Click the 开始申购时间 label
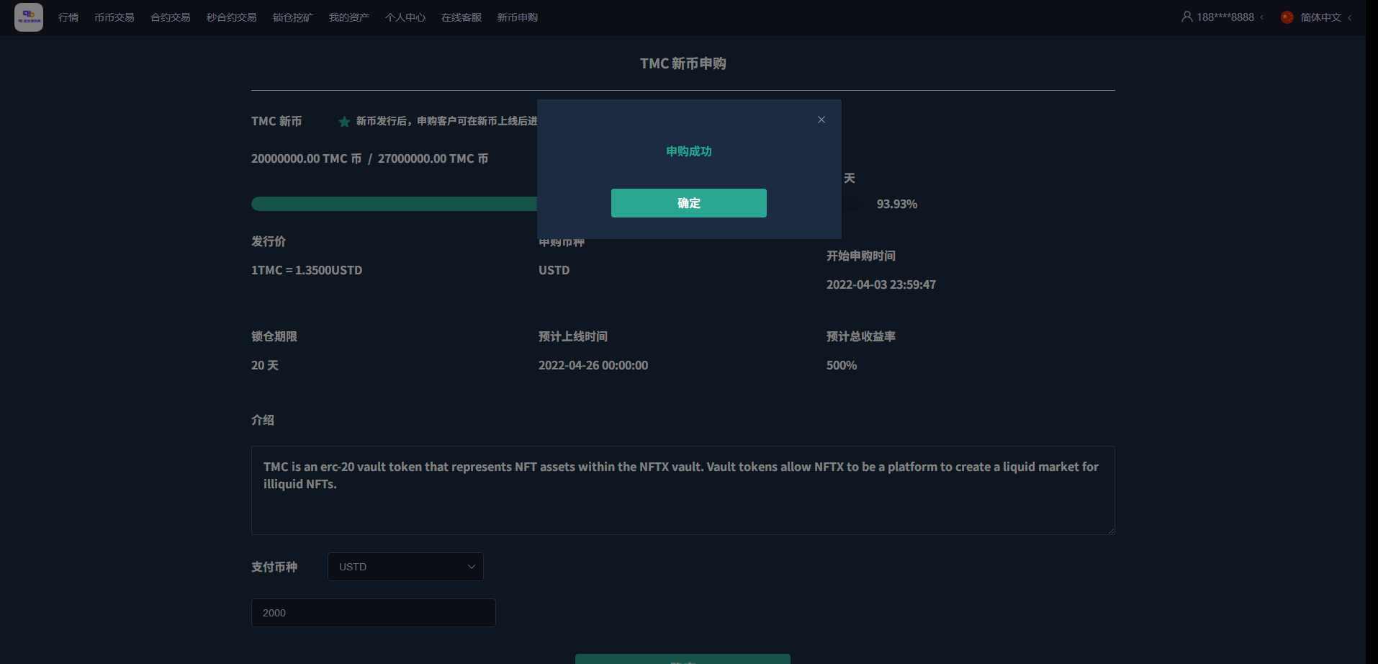 (861, 256)
